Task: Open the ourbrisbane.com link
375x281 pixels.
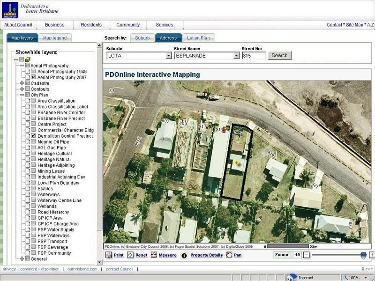Action: pos(82,269)
